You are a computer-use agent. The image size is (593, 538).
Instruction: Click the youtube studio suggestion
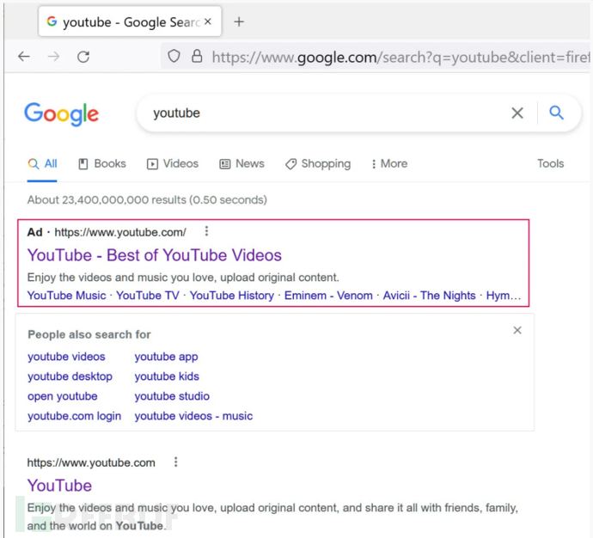pyautogui.click(x=172, y=396)
